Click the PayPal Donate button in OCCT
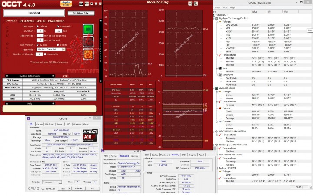 click(66, 3)
